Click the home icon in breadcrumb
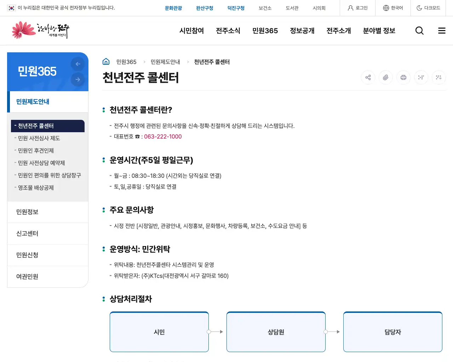 point(106,62)
